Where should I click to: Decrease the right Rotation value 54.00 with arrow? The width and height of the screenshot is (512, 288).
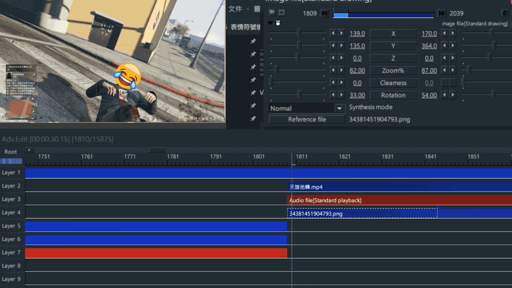[445, 95]
